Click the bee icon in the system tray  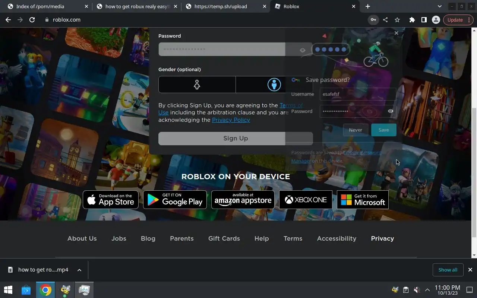[x=395, y=290]
